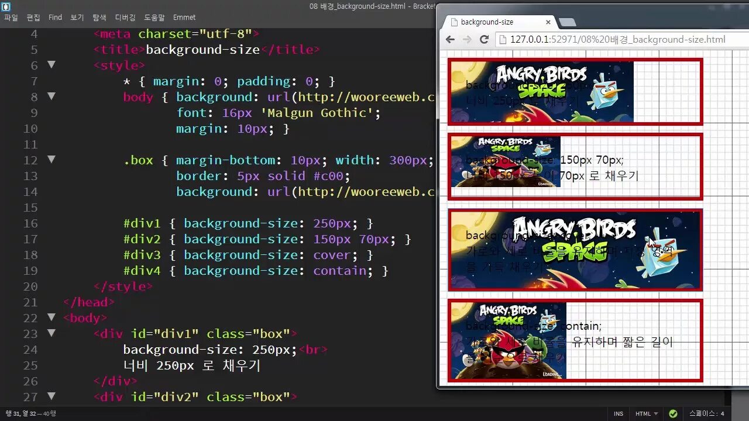Click the first Angry Birds box in the browser

575,92
